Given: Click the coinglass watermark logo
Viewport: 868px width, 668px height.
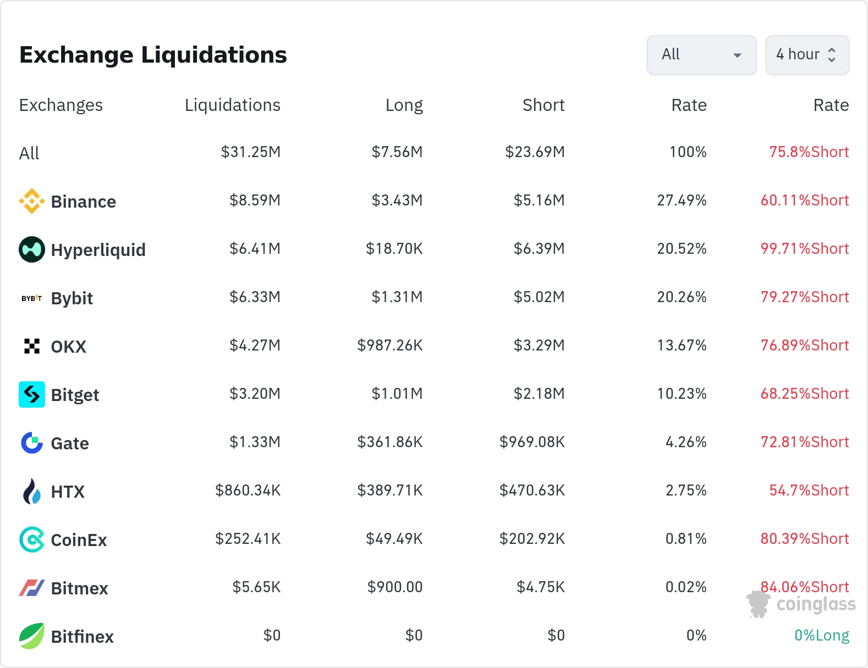Looking at the screenshot, I should (x=801, y=604).
